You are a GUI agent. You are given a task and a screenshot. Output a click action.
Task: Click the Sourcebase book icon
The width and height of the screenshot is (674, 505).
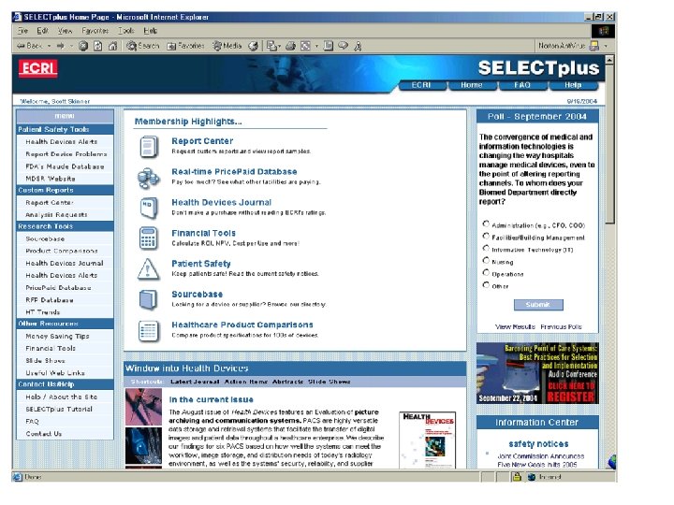pos(148,299)
